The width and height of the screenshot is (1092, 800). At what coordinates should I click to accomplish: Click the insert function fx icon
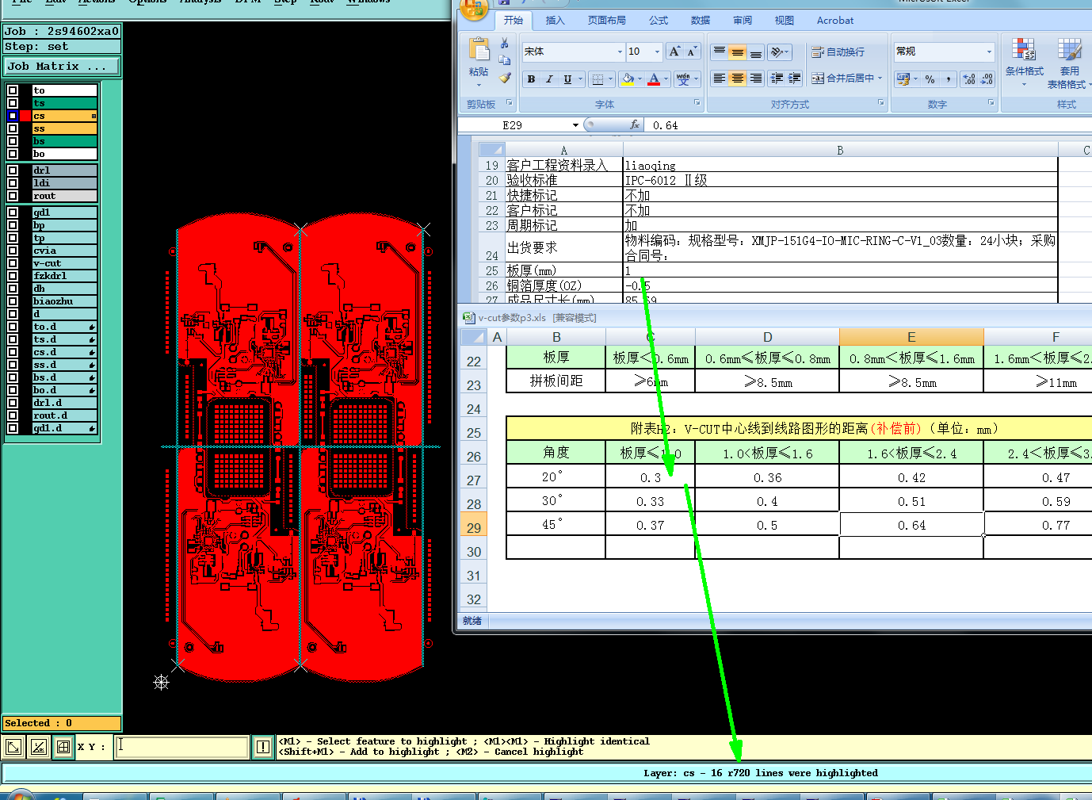[635, 125]
